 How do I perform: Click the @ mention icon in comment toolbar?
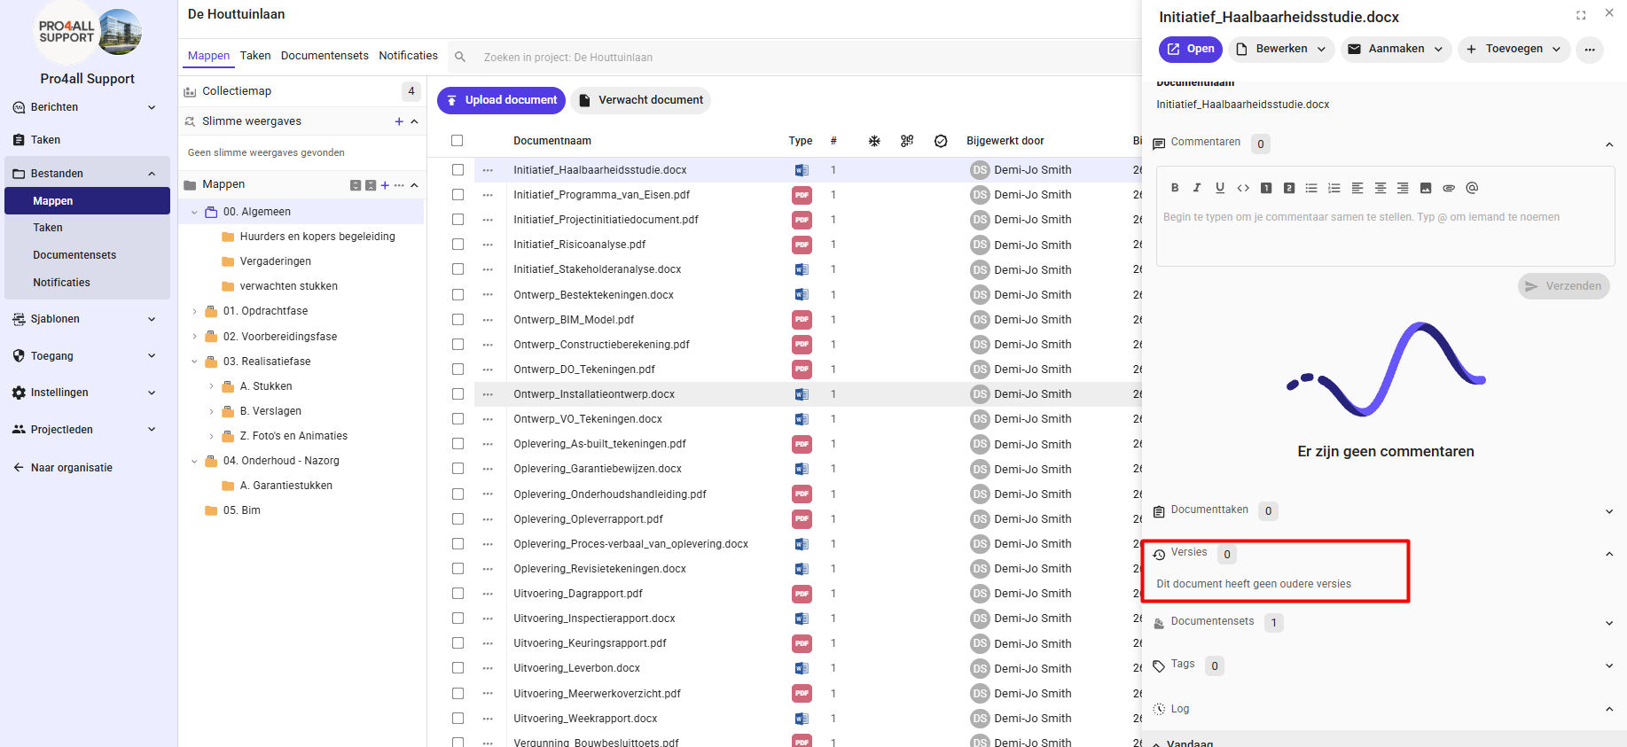(x=1472, y=188)
